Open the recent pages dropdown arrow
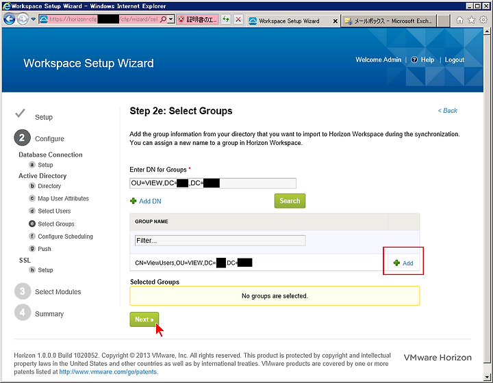Image resolution: width=493 pixels, height=383 pixels. point(34,19)
